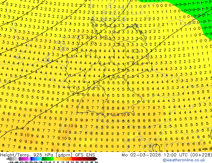Image resolution: width=212 pixels, height=163 pixels.
Task: Click the dark maroon right arrow end of scale
Action: [x=96, y=159]
